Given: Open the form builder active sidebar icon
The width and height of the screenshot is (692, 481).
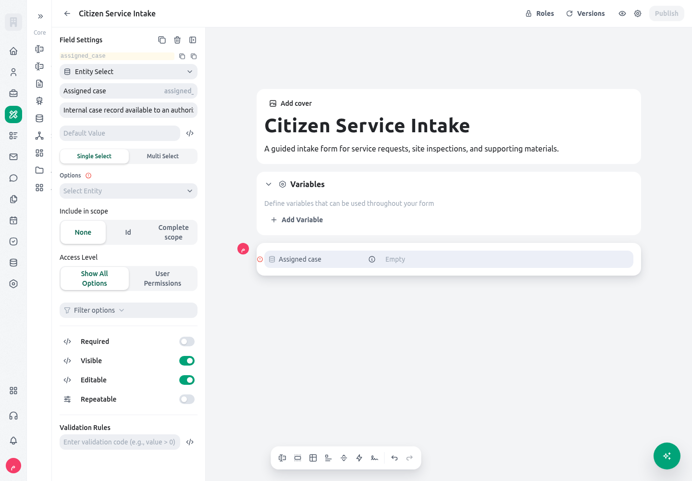Looking at the screenshot, I should click(x=13, y=114).
